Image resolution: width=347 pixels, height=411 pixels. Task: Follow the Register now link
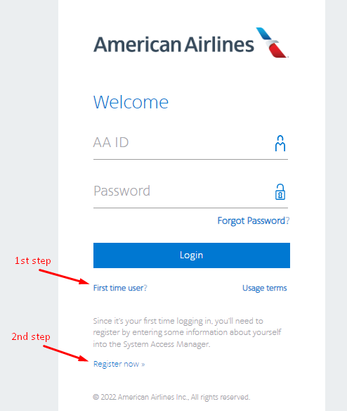coord(119,364)
